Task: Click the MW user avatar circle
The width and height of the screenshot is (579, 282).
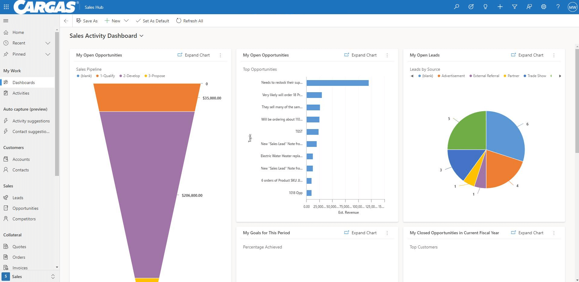Action: (x=572, y=7)
